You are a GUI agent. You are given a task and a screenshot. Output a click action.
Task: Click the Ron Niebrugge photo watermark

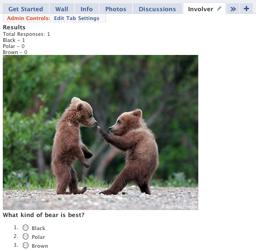[179, 207]
